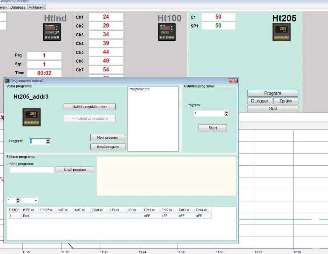Image resolution: width=328 pixels, height=254 pixels.
Task: Click the J Pr.xx column header
Action: [x=117, y=210]
